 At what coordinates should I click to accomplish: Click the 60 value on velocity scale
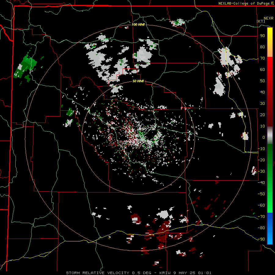point(262,69)
